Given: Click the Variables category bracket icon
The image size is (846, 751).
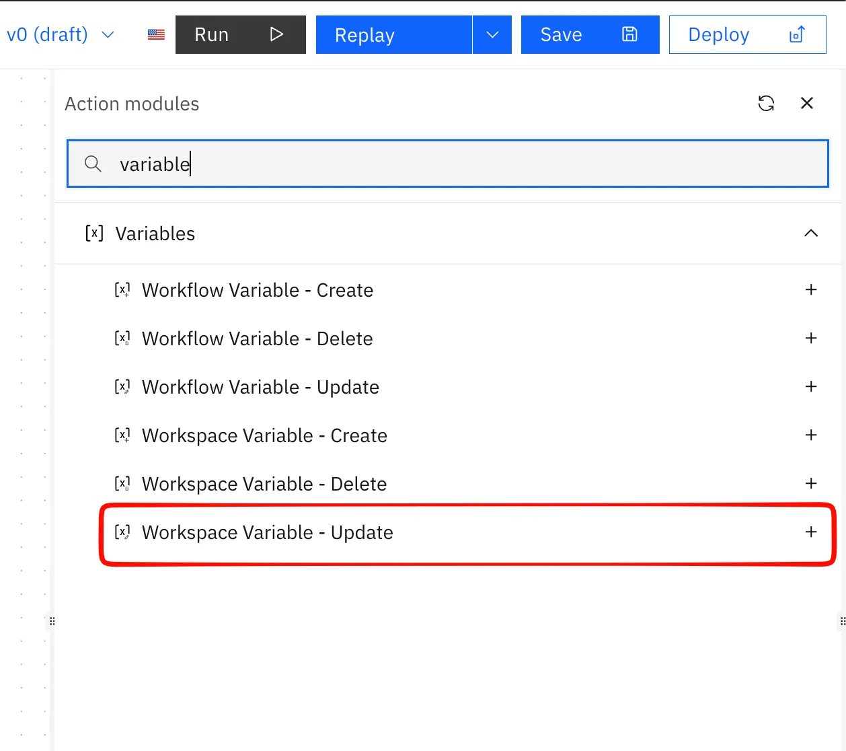Looking at the screenshot, I should click(x=94, y=233).
